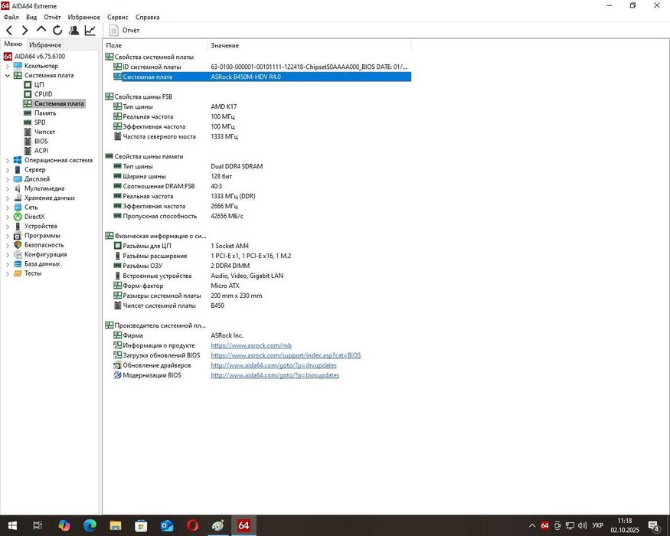Screen dimensions: 670x536
Task: Select the ЦП tree item icon
Action: [x=28, y=85]
